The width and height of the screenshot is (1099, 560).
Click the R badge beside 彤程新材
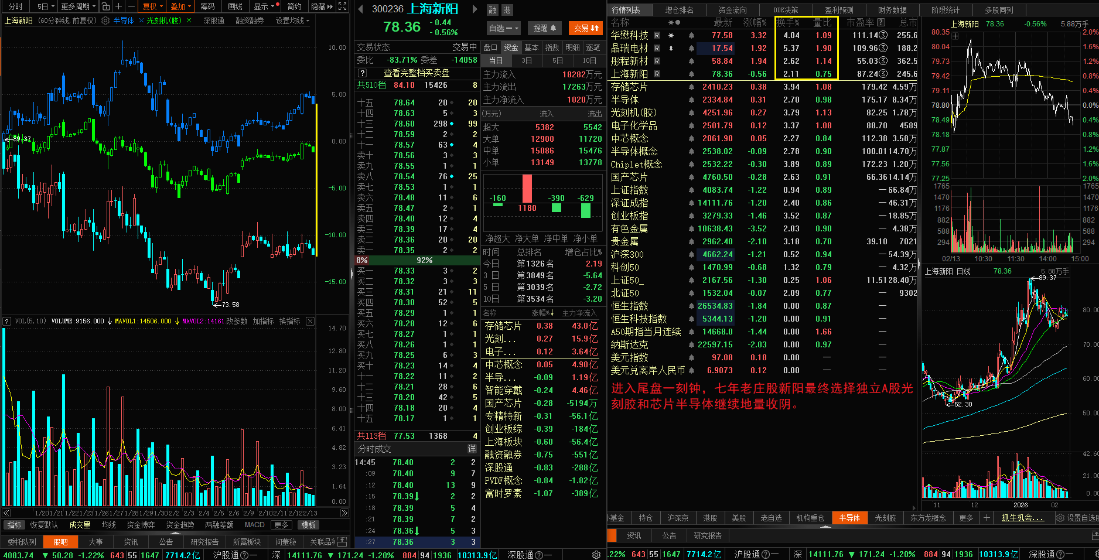657,62
